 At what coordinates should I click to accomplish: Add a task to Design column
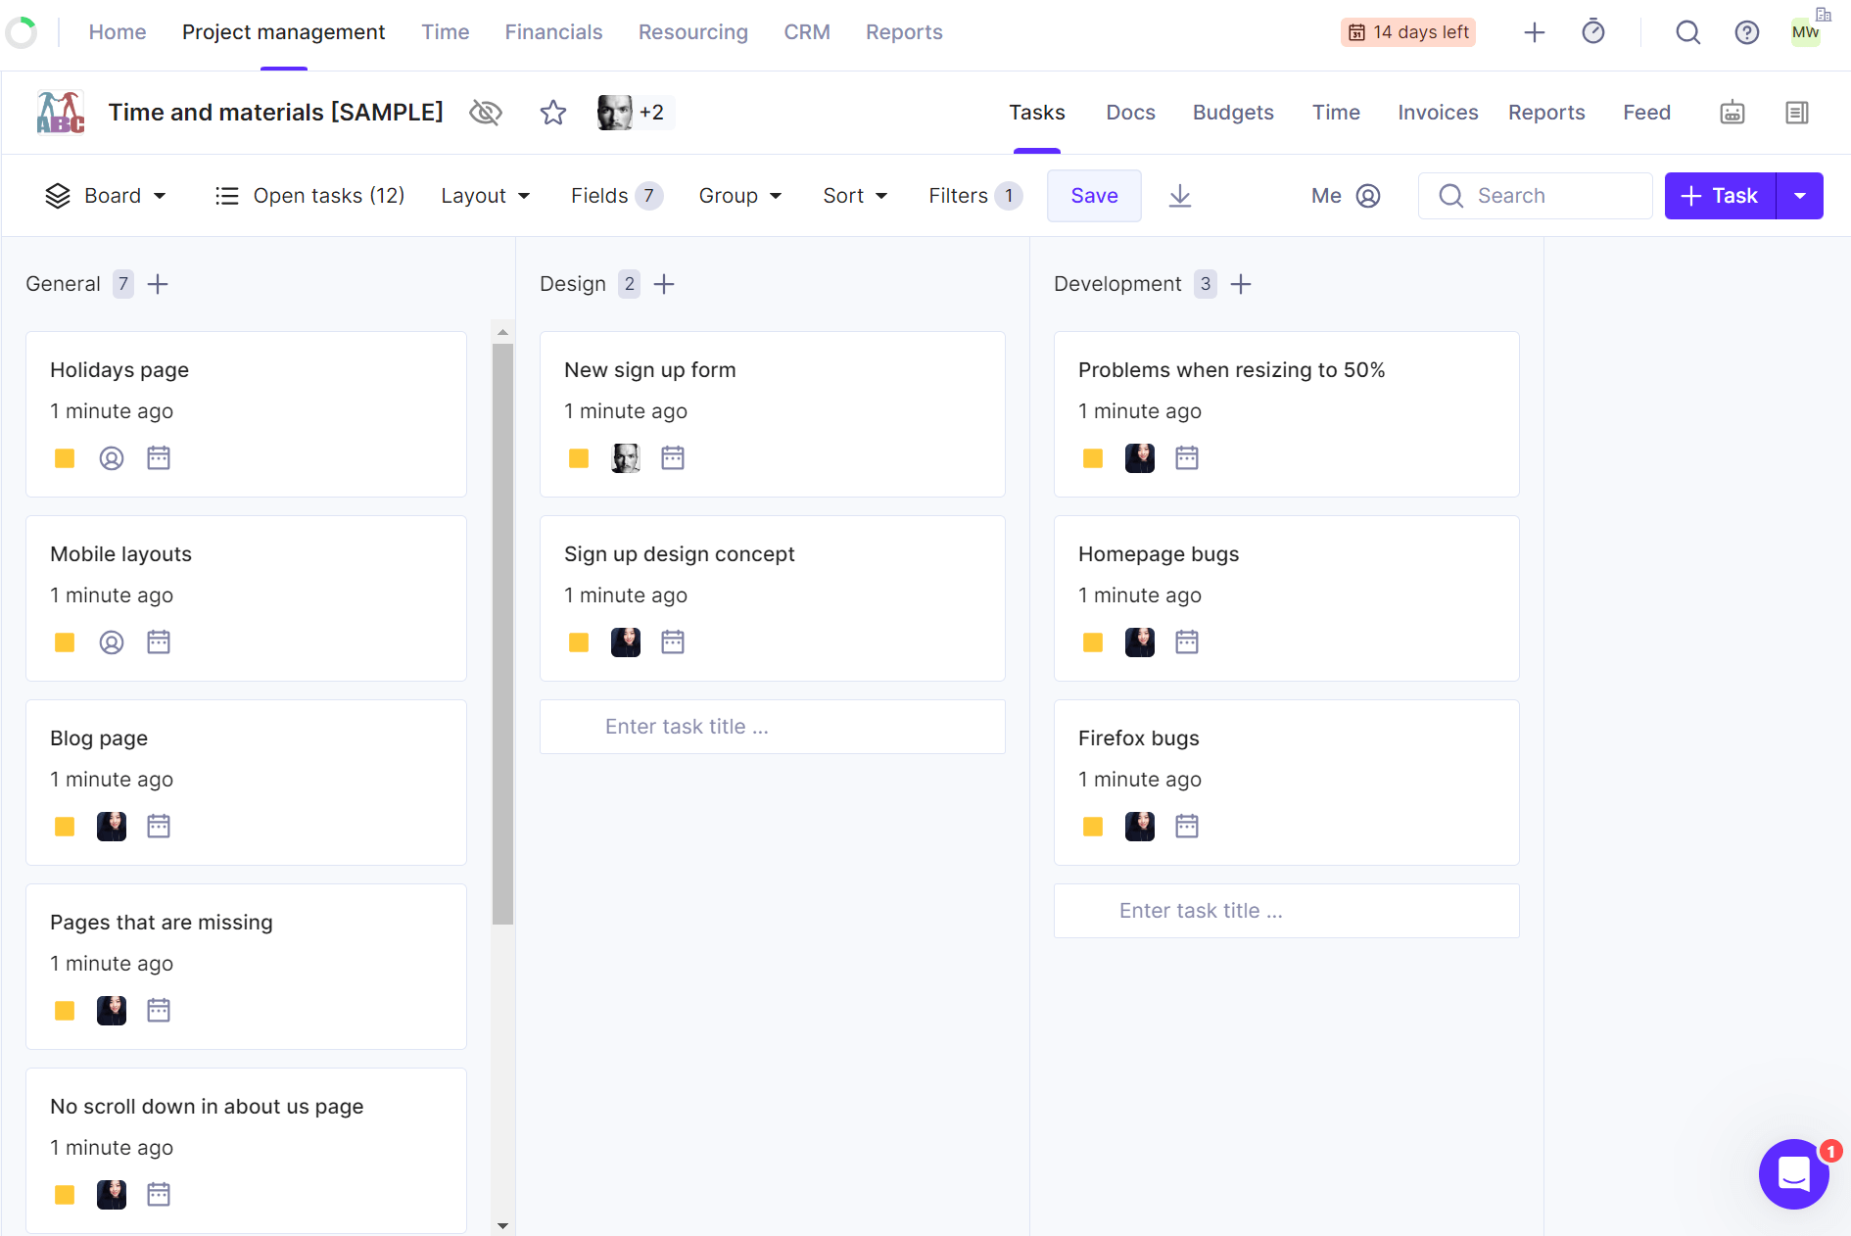(x=664, y=284)
